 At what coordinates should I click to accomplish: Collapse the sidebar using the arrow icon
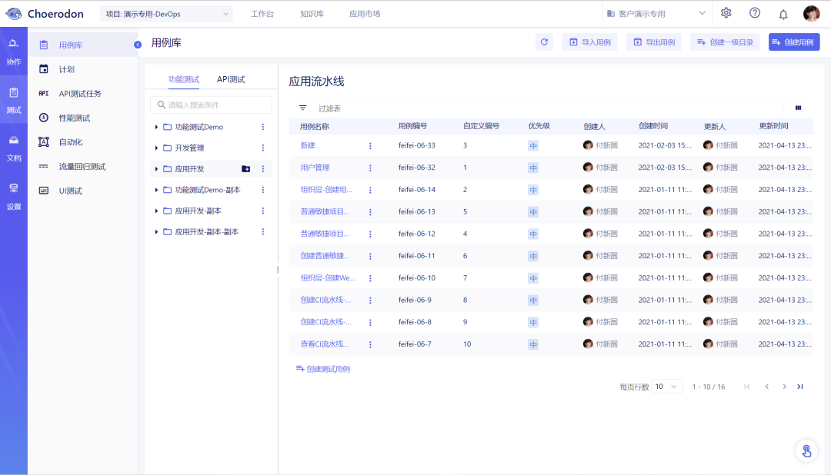coord(138,45)
